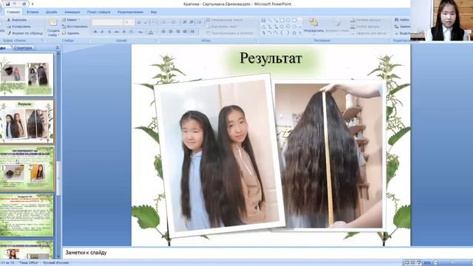This screenshot has height=266, width=473.
Task: Clear all formatting icon
Action: click(154, 22)
